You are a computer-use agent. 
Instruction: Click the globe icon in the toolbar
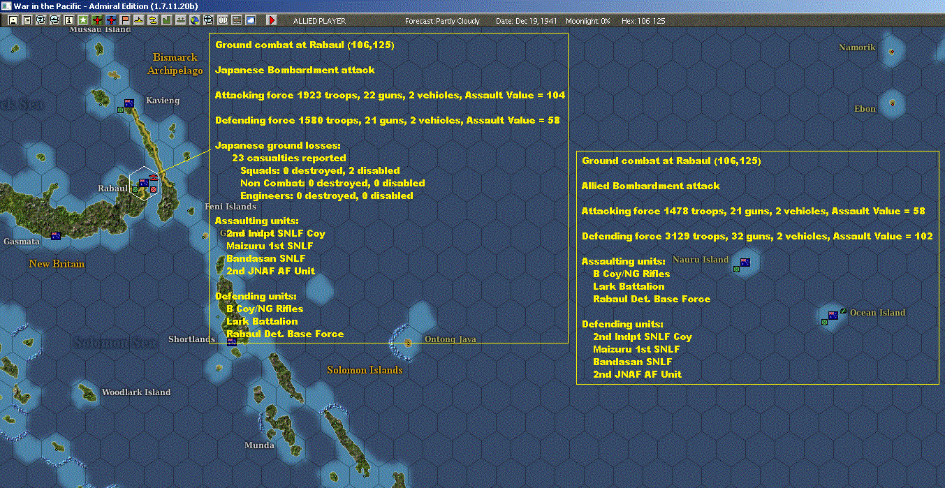click(194, 20)
